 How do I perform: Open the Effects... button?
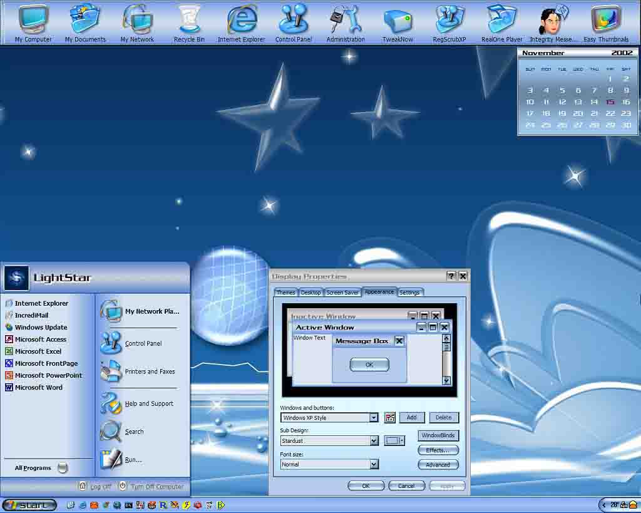point(438,450)
